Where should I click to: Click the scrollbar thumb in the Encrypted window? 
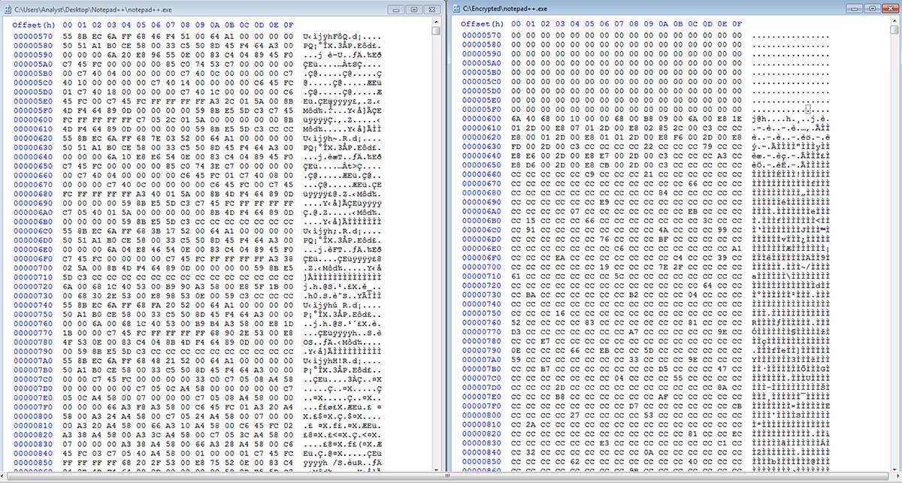pos(893,32)
